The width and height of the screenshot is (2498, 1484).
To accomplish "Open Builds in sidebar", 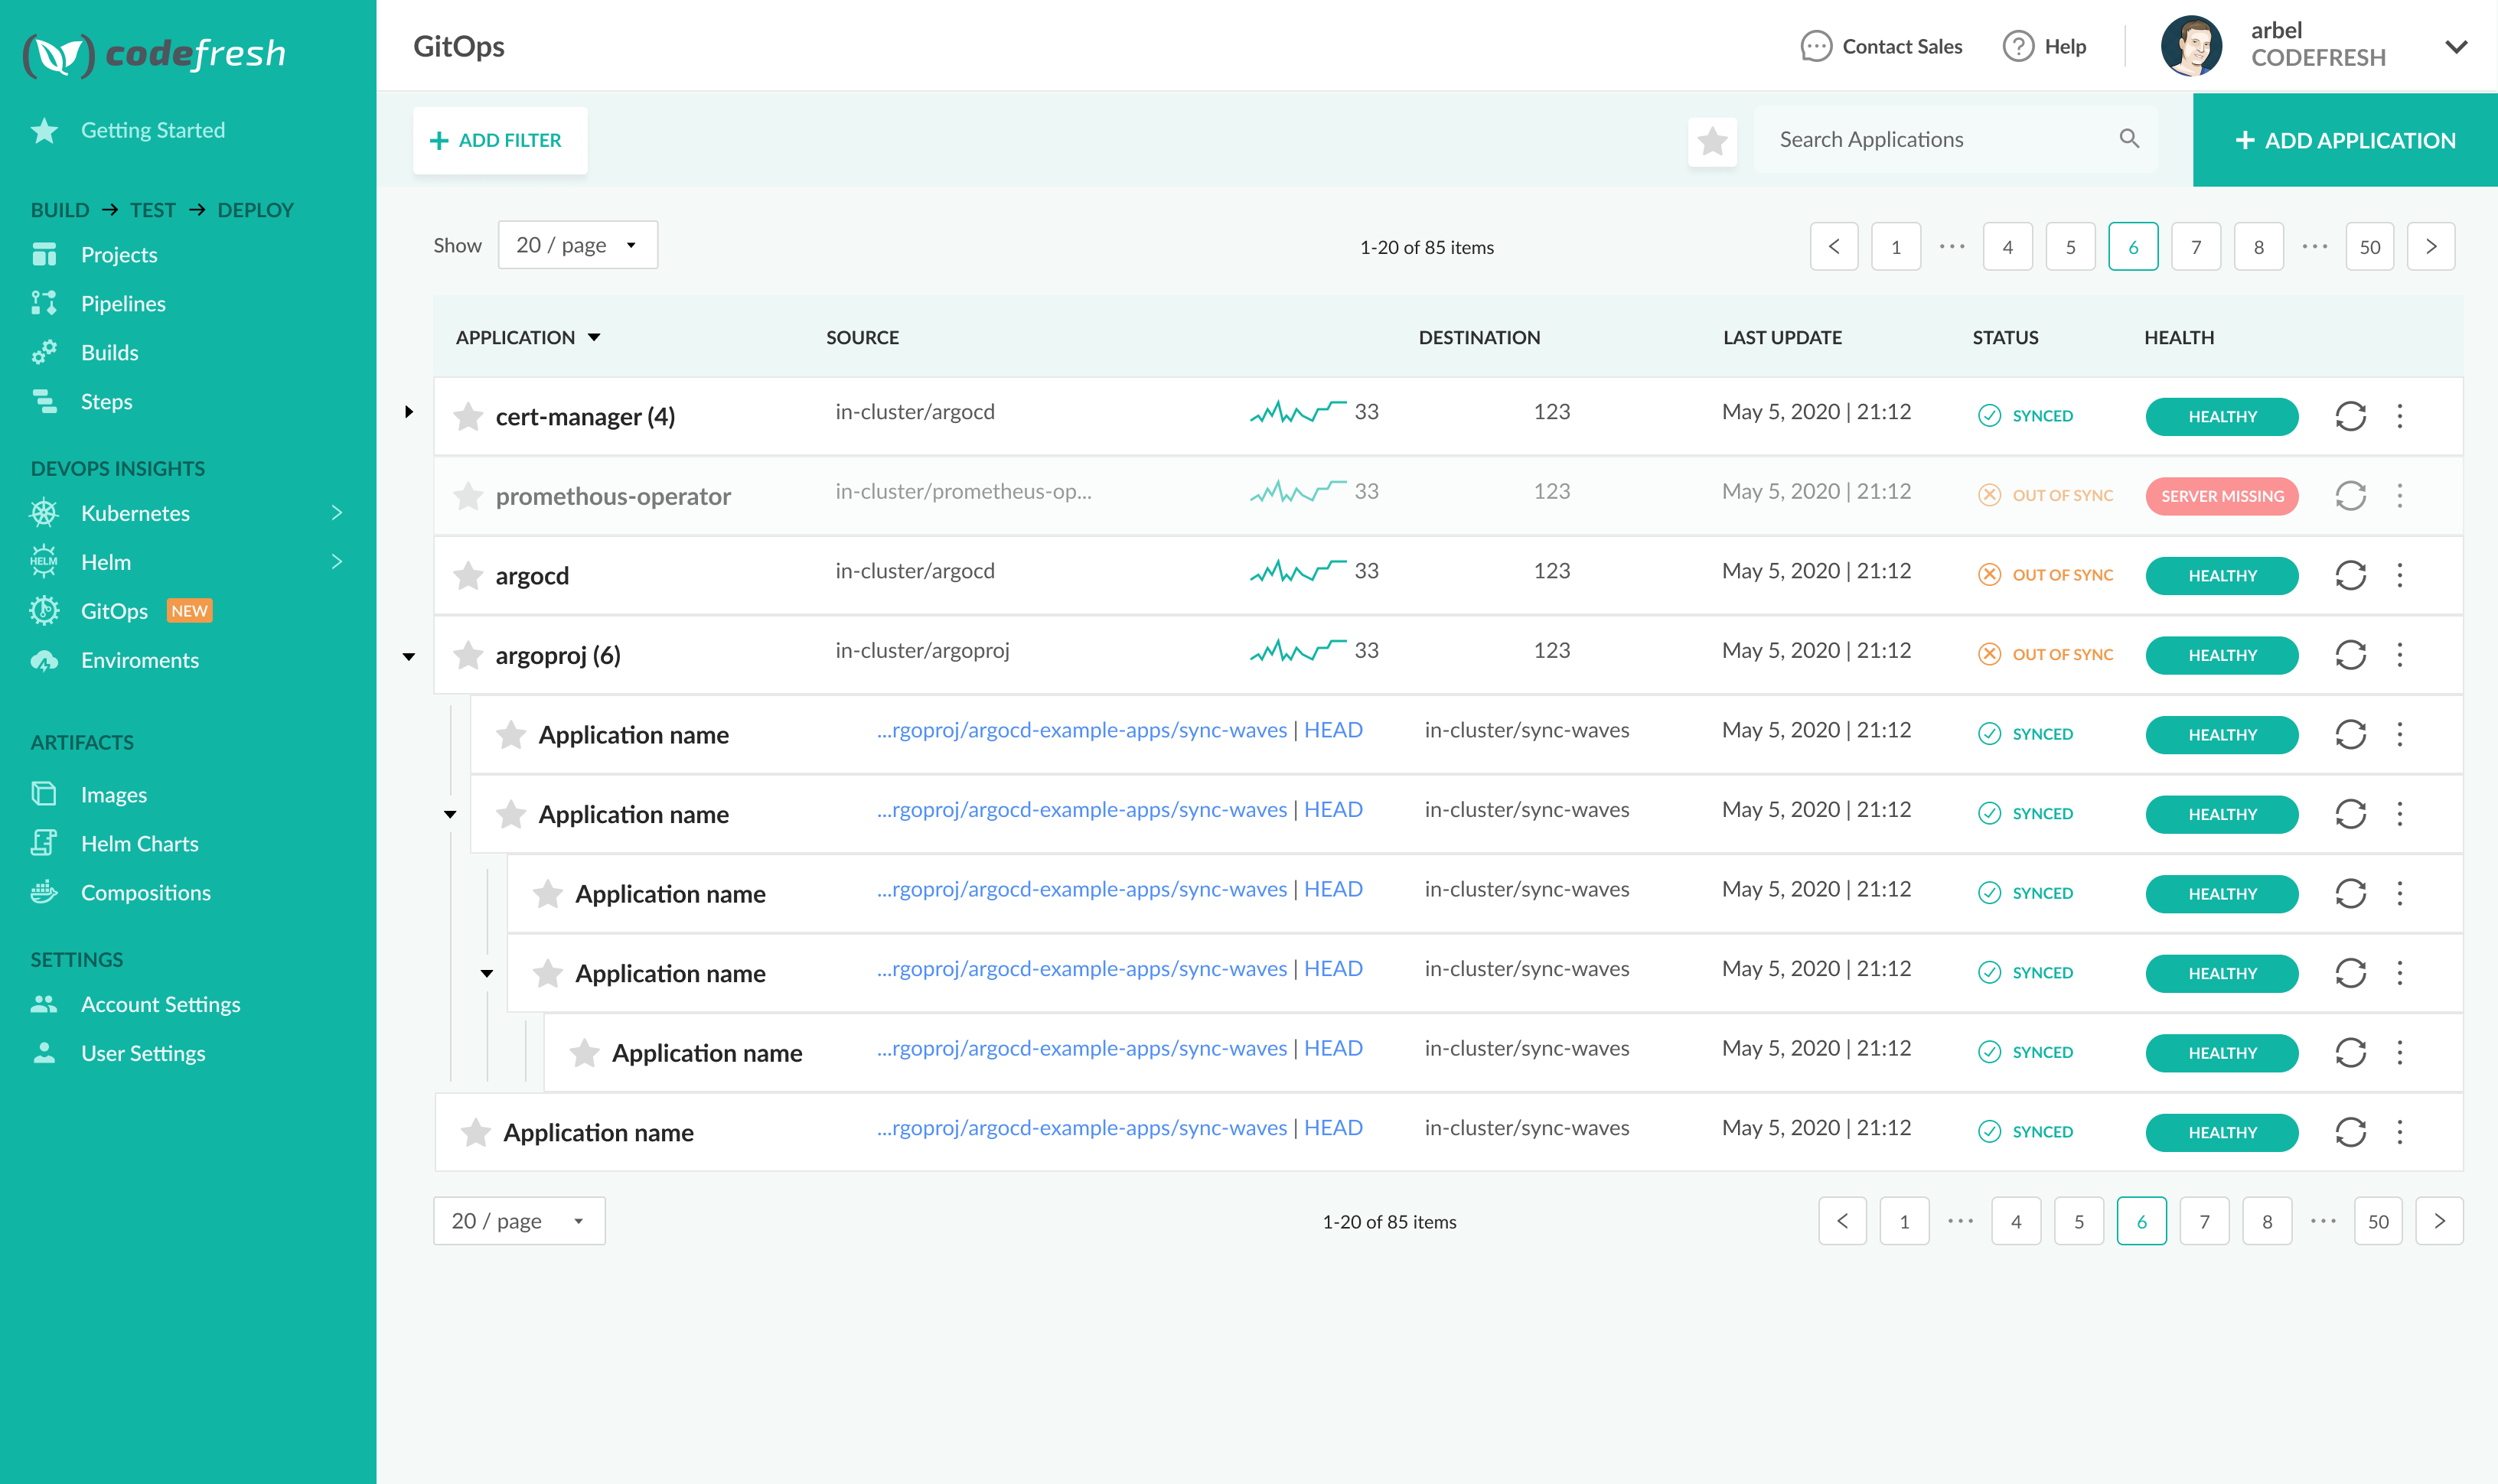I will (109, 352).
